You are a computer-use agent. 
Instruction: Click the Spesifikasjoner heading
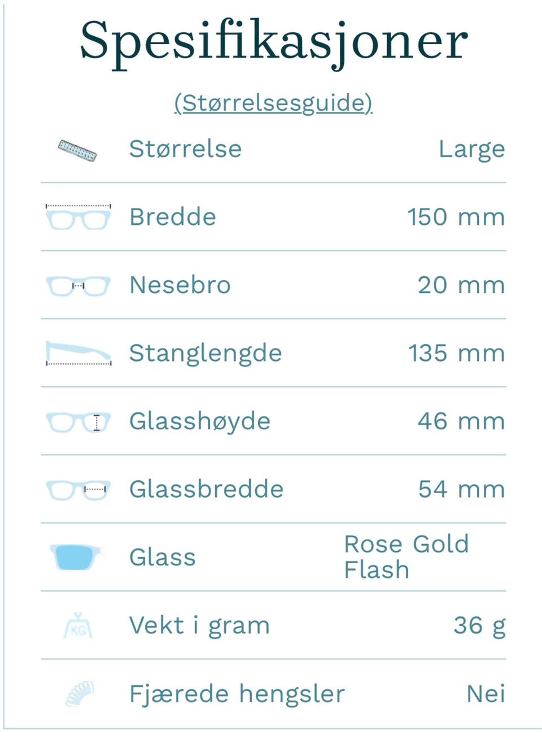274,41
